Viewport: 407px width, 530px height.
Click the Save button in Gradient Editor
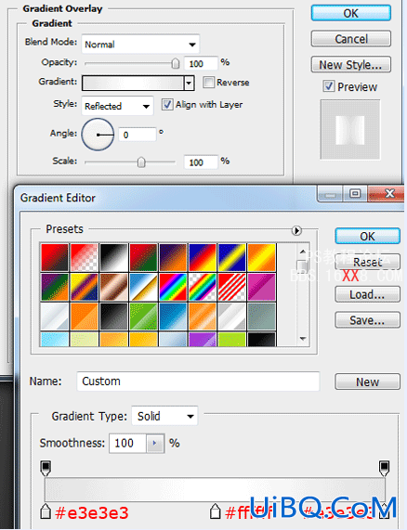pos(367,320)
